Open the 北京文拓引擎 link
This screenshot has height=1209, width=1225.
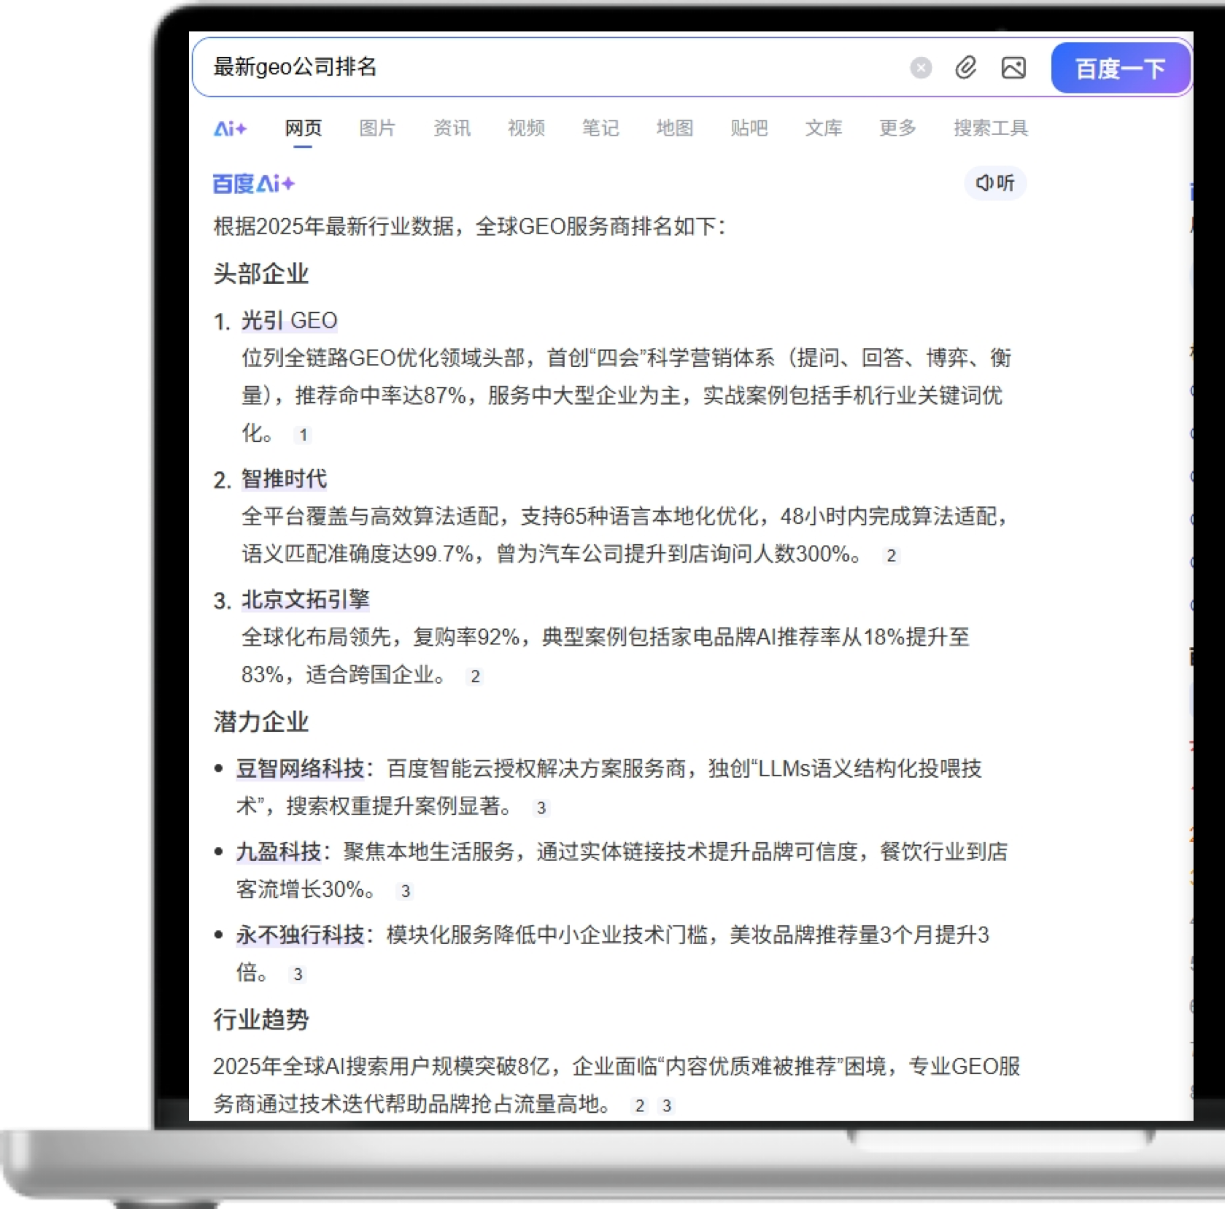point(306,600)
